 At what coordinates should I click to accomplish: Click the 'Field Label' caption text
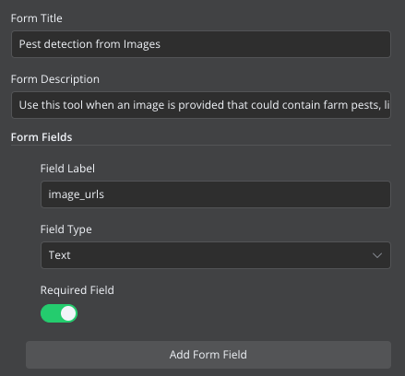(67, 169)
